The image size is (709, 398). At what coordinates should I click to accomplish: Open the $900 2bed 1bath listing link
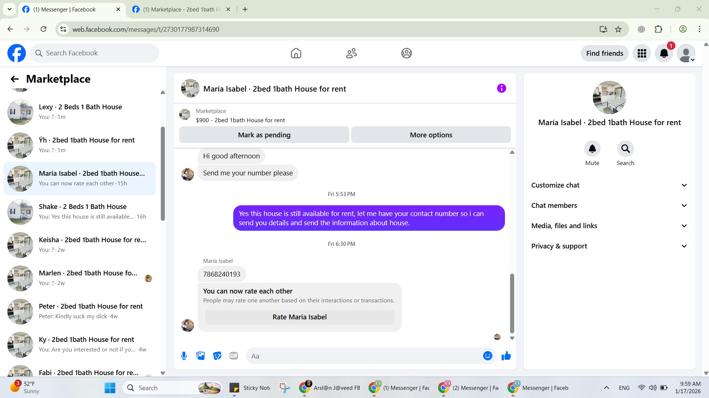pyautogui.click(x=240, y=120)
